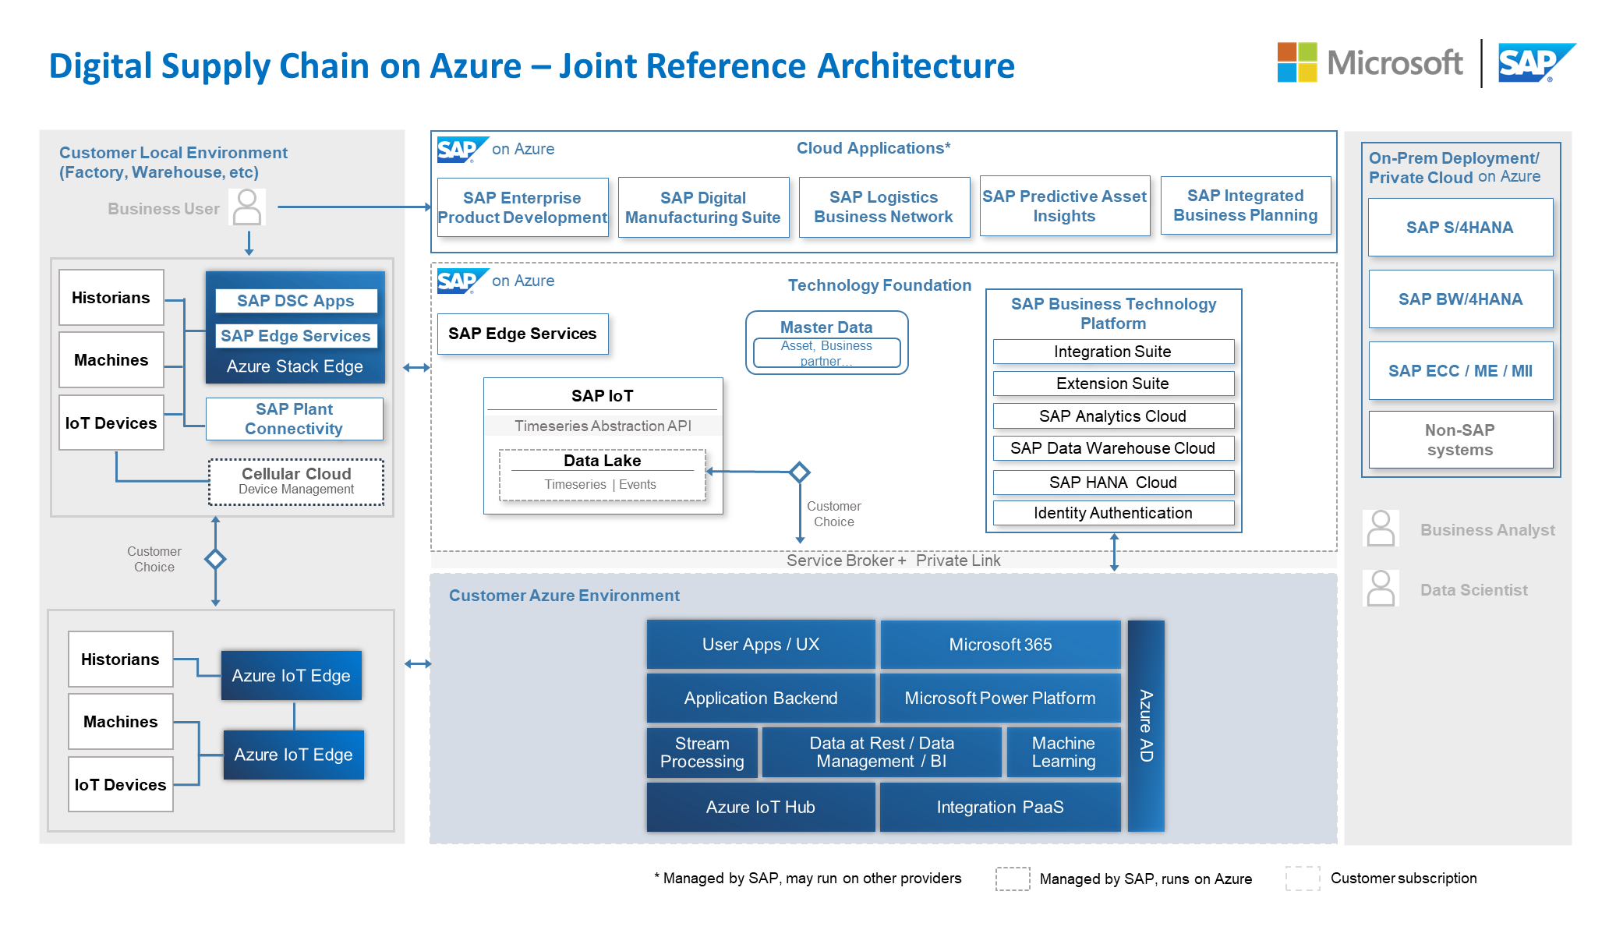Click the Master Data box
This screenshot has width=1616, height=930.
click(826, 343)
